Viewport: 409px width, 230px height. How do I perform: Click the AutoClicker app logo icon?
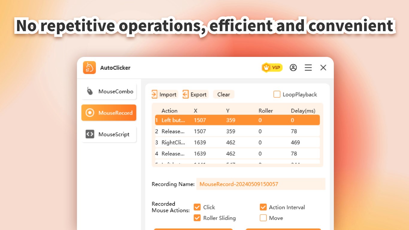(x=89, y=67)
